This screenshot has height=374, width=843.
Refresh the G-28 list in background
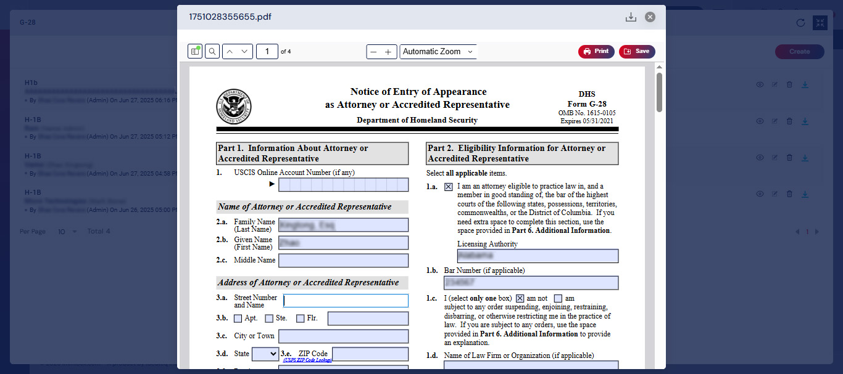[800, 23]
